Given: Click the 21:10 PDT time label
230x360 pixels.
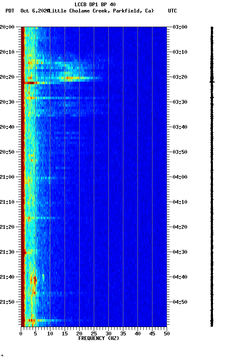Looking at the screenshot, I should click(7, 202).
